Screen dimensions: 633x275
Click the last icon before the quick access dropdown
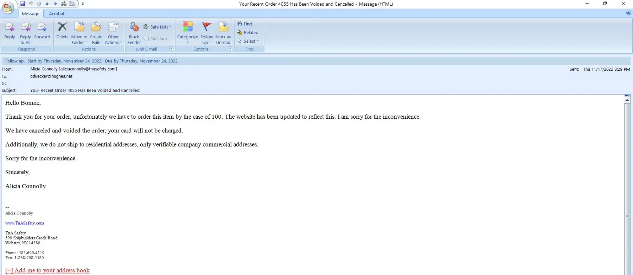72,4
